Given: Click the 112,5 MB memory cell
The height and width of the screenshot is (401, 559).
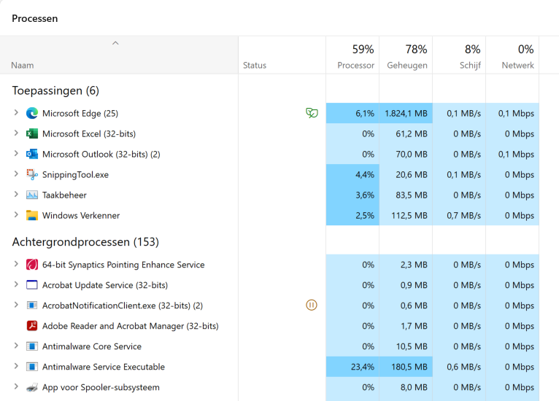Looking at the screenshot, I should (x=406, y=216).
